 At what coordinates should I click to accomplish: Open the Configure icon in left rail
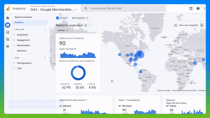point(8,46)
